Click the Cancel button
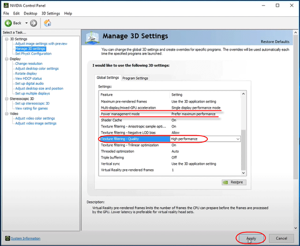The width and height of the screenshot is (300, 246). 281,238
